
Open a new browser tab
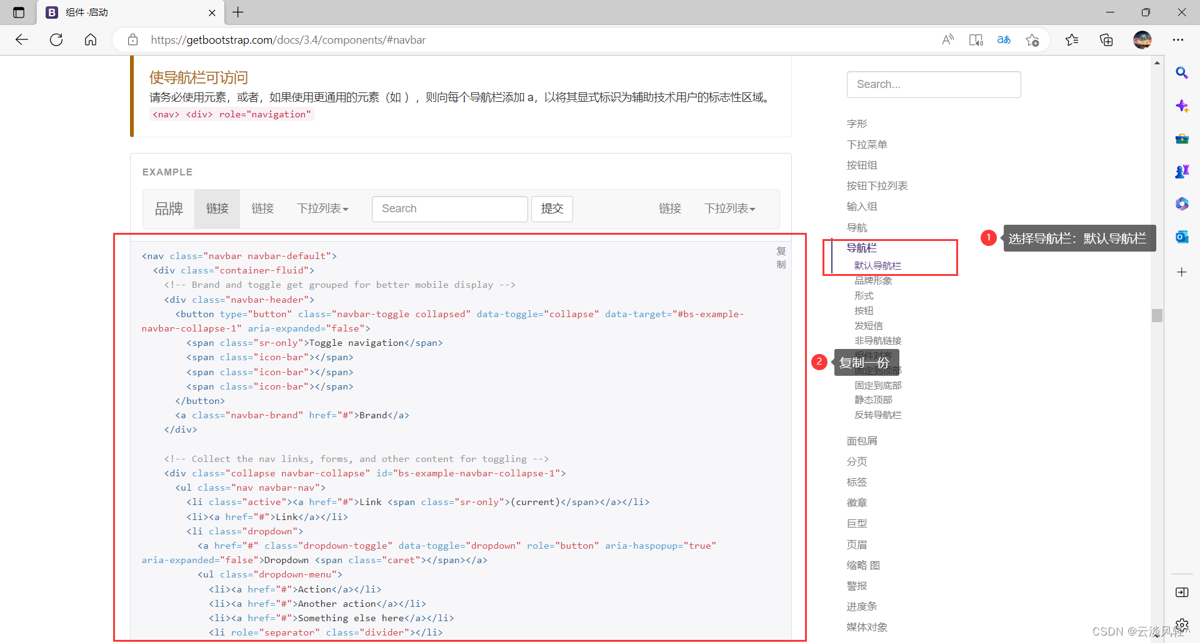(238, 12)
